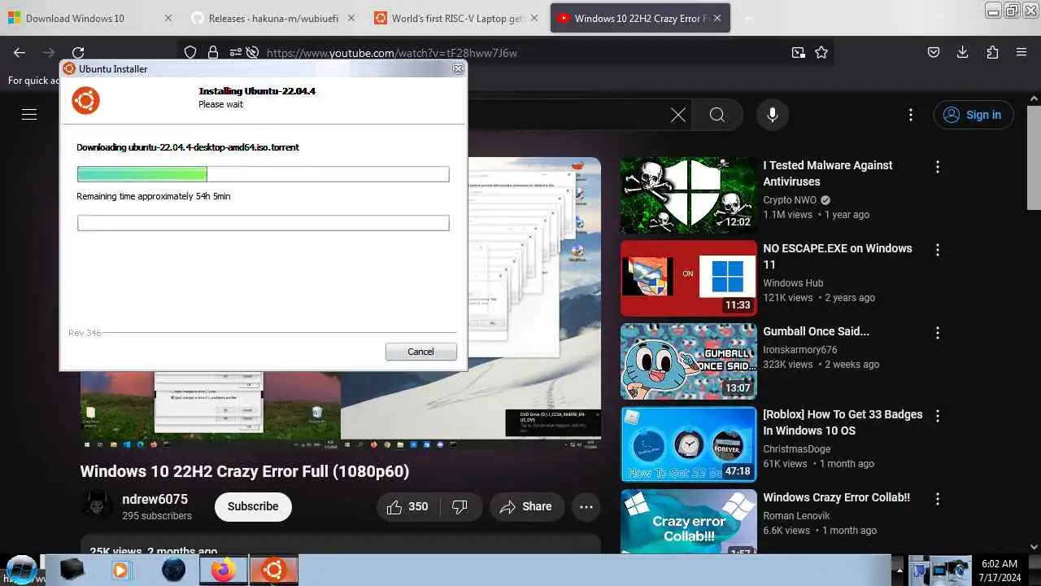
Task: Open options for Roblox Badges video
Action: (x=938, y=416)
